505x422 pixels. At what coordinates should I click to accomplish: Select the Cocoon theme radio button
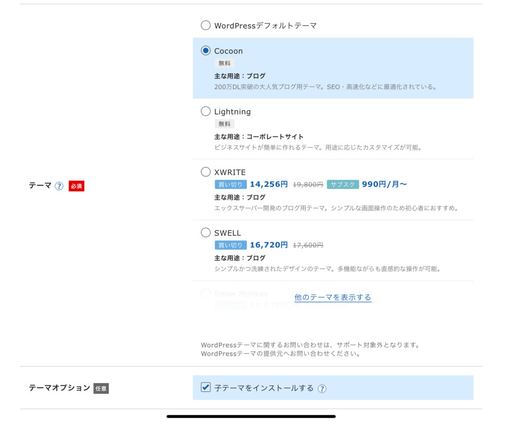point(206,51)
